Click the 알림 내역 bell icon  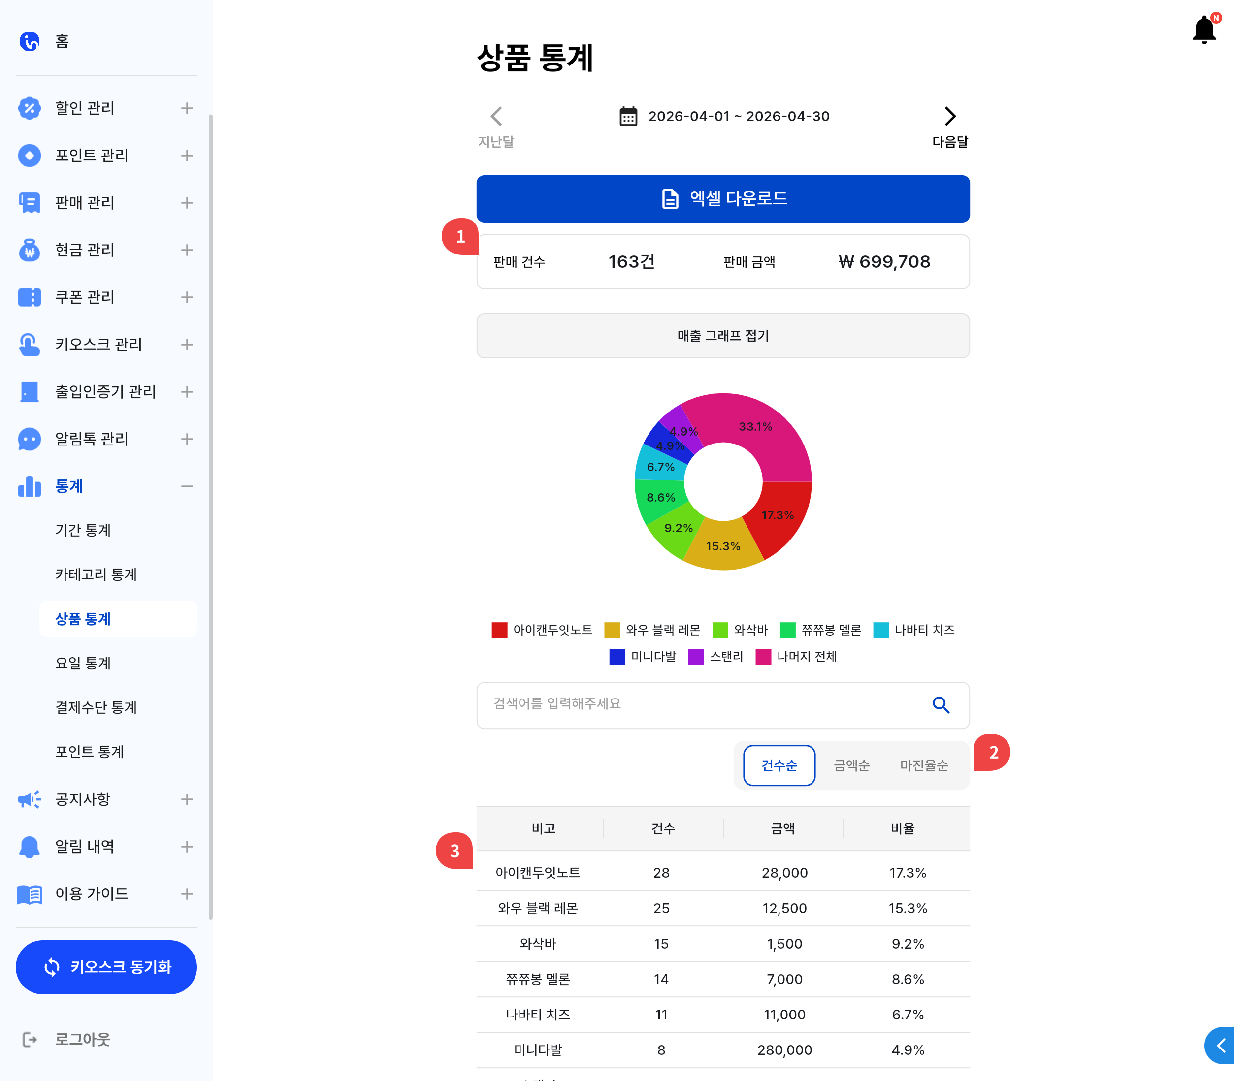pos(29,846)
